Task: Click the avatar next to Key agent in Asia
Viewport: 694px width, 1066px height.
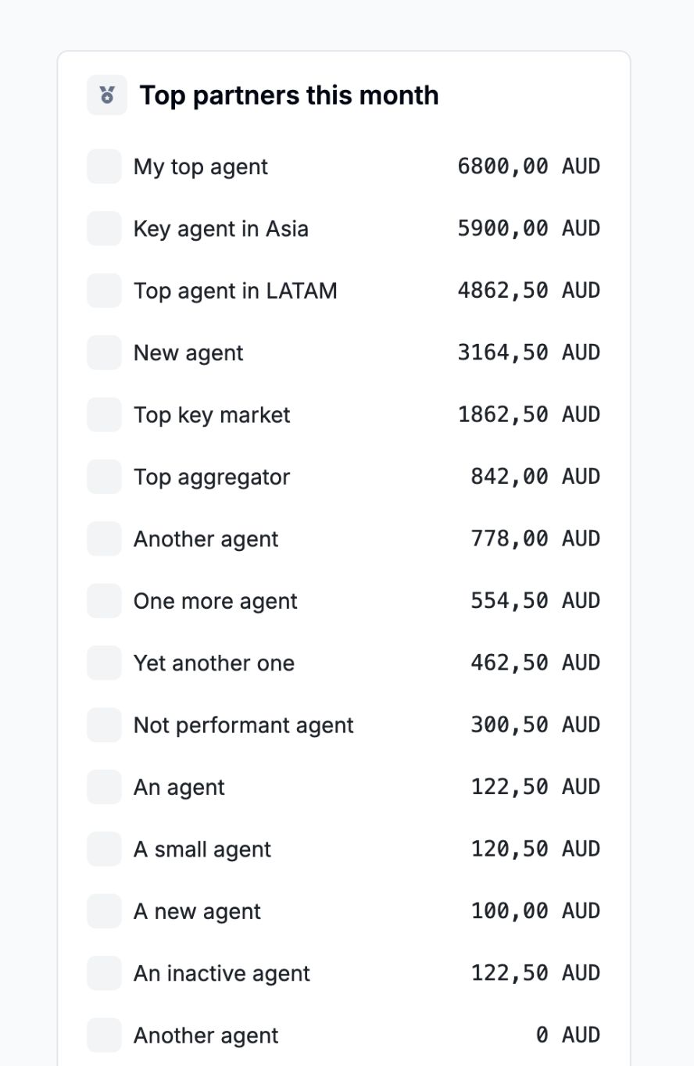Action: point(104,228)
